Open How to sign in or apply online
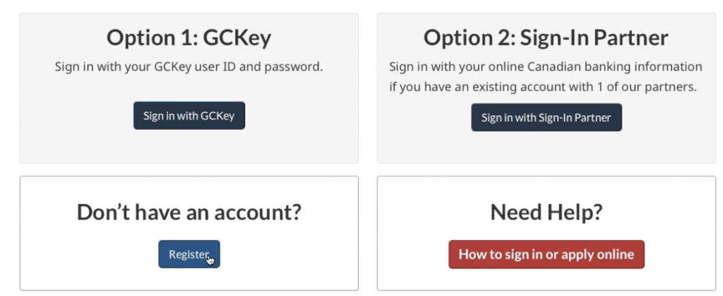 [546, 254]
